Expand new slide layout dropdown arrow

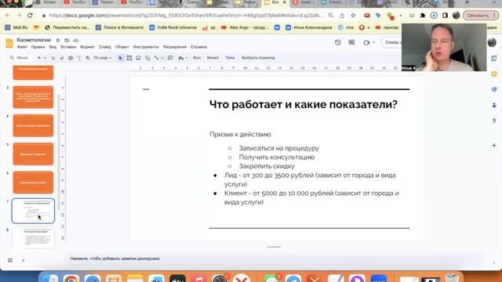[45, 58]
